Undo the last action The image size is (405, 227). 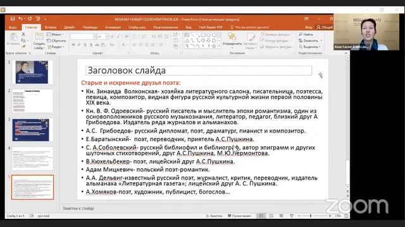(x=20, y=19)
